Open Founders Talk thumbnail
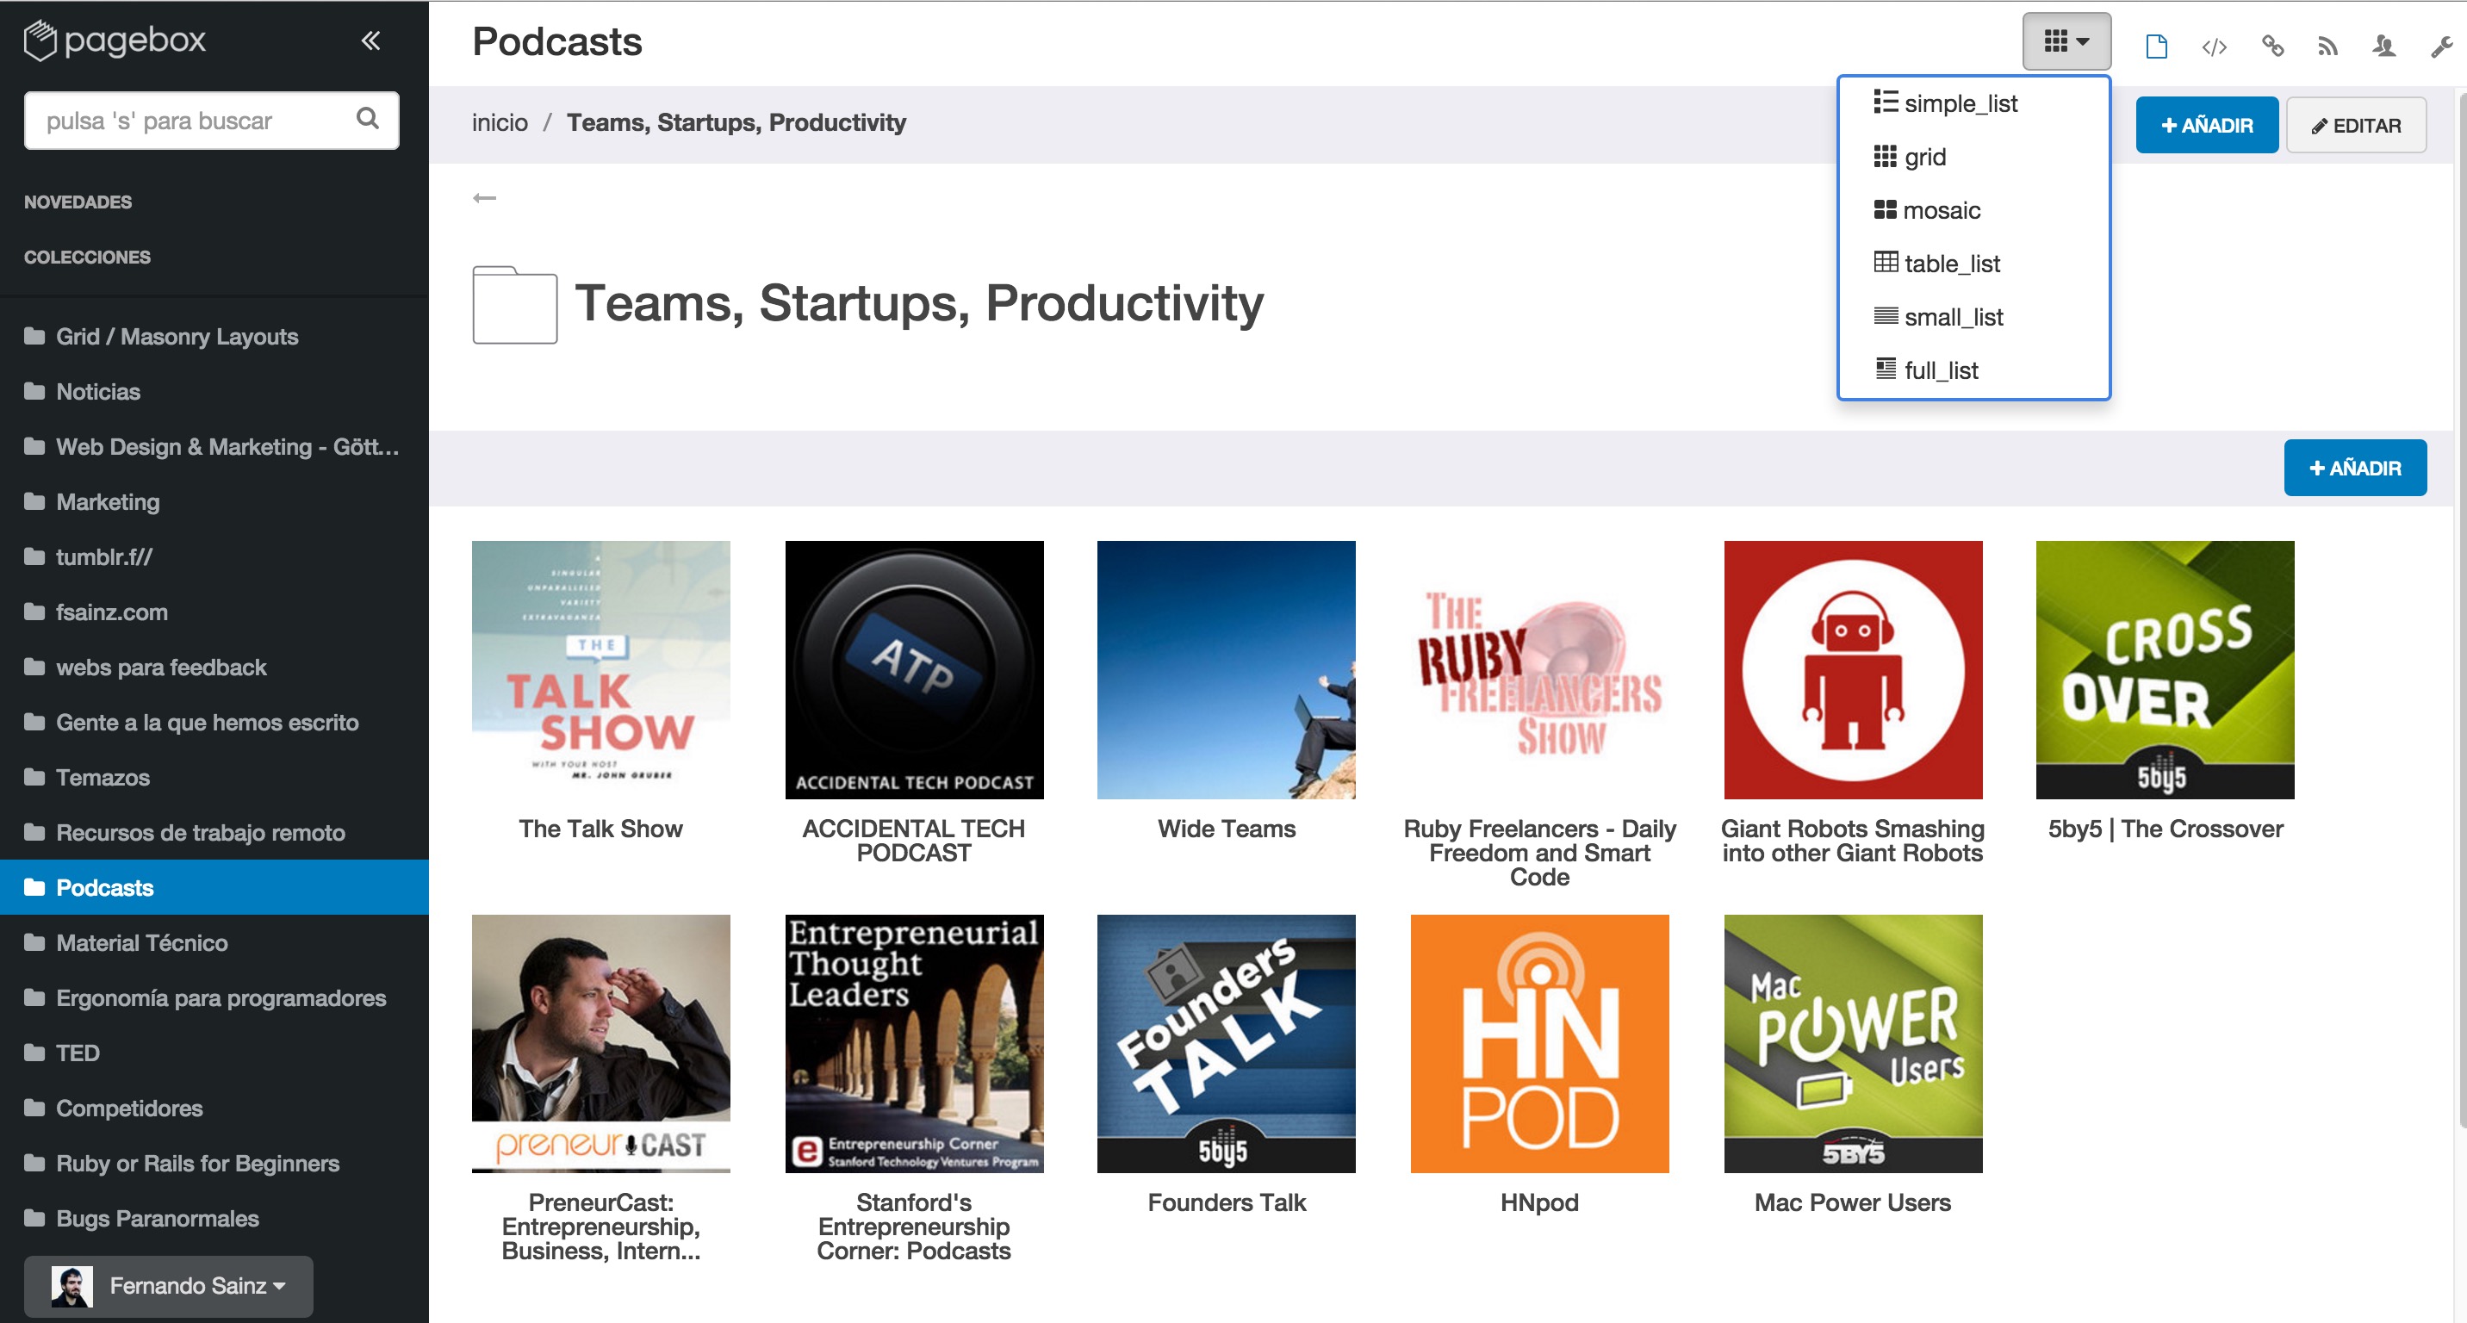Screen dimensions: 2467x1323 point(1226,1043)
